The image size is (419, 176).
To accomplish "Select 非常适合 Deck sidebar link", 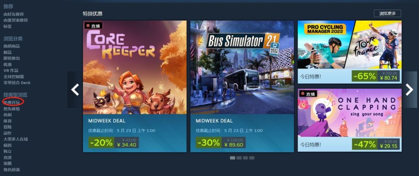I will pyautogui.click(x=17, y=83).
